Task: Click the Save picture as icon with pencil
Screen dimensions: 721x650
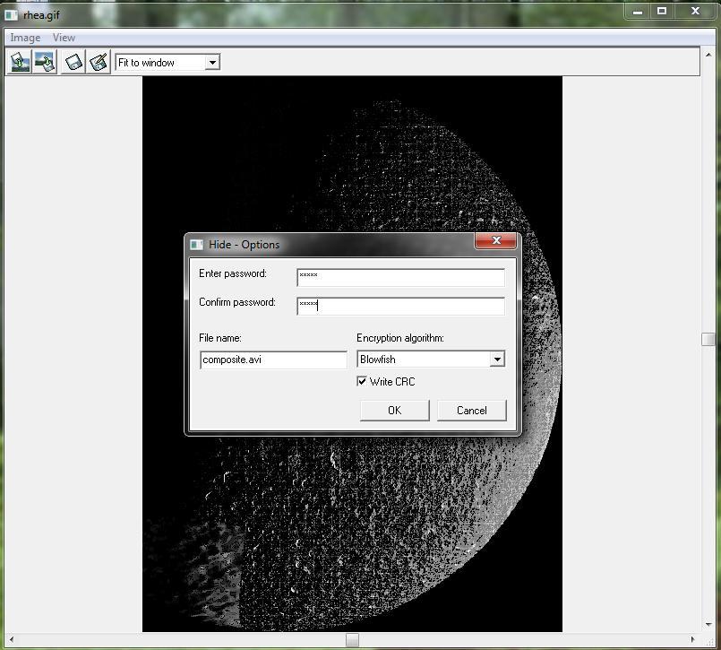Action: coord(99,62)
